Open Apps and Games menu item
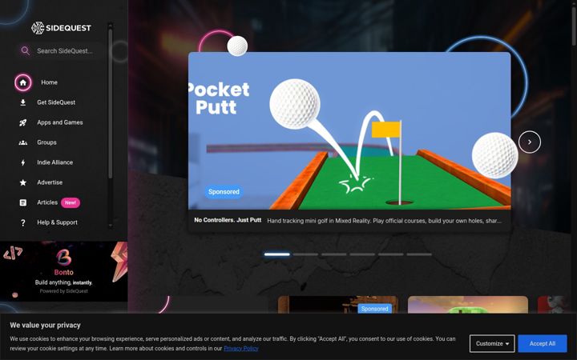Image resolution: width=577 pixels, height=360 pixels. coord(59,122)
